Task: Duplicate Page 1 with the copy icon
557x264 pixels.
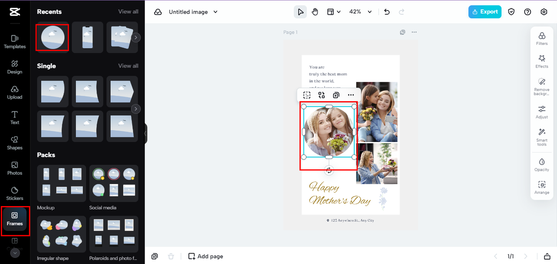Action: (403, 32)
